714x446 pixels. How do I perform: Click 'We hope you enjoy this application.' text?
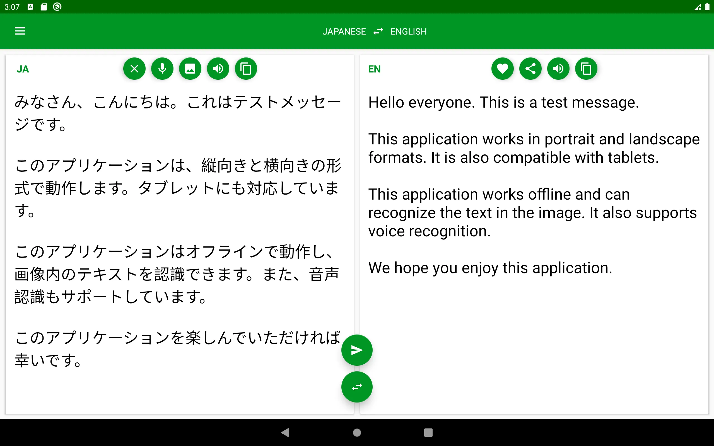coord(490,268)
